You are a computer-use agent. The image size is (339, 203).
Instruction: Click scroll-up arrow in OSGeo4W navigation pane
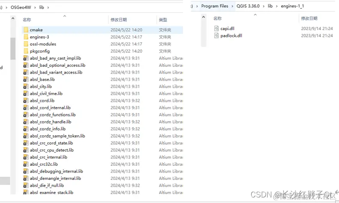tap(13, 19)
